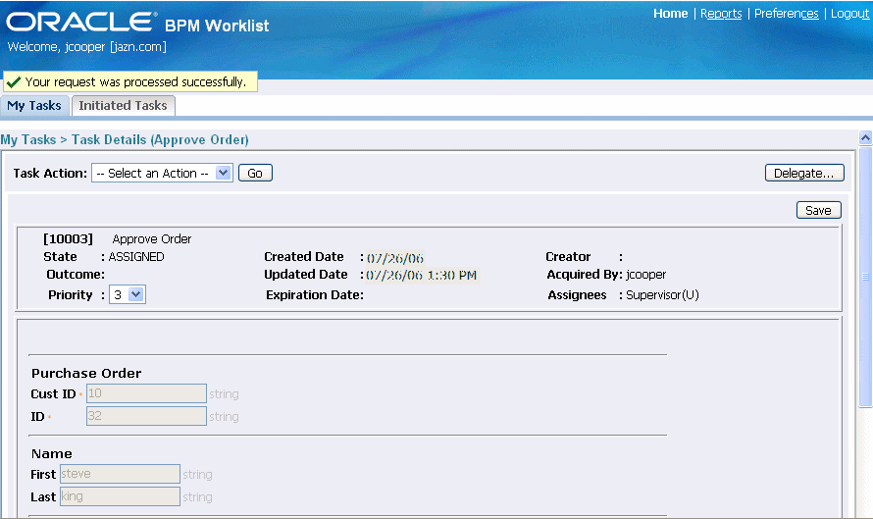Click the BPM Worklist title

(x=217, y=26)
